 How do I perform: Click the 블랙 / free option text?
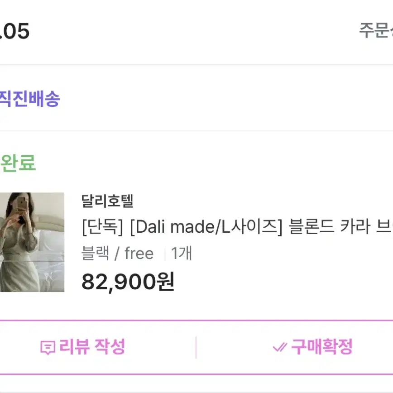[118, 253]
